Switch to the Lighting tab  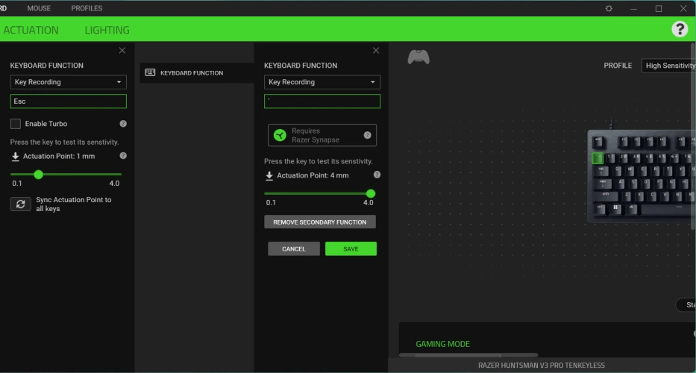(x=107, y=30)
